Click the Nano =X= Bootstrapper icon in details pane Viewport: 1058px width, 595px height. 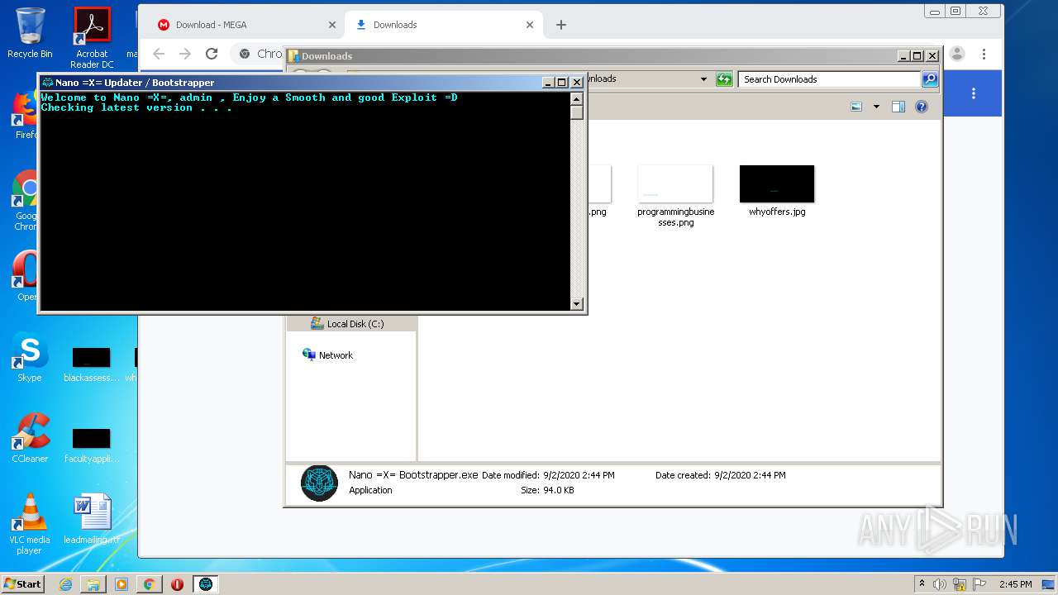tap(319, 483)
